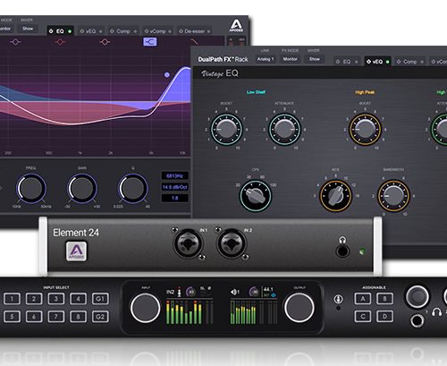Click the KCS frequency selector knob
447x366 pixels.
coord(335,196)
